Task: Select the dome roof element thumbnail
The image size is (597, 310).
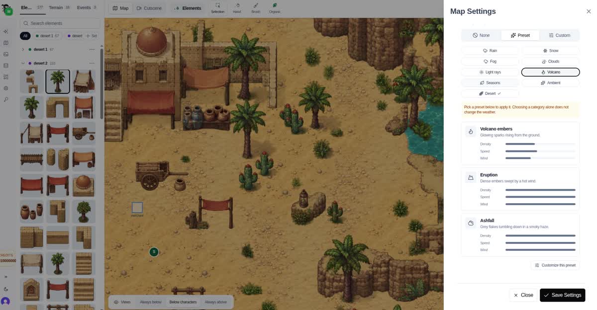Action: click(84, 185)
